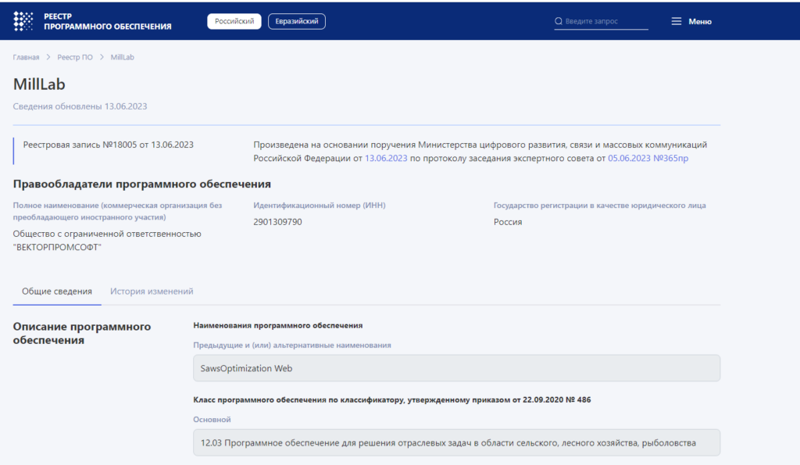Click the INN value 2901309790
This screenshot has height=465, width=800.
(277, 222)
